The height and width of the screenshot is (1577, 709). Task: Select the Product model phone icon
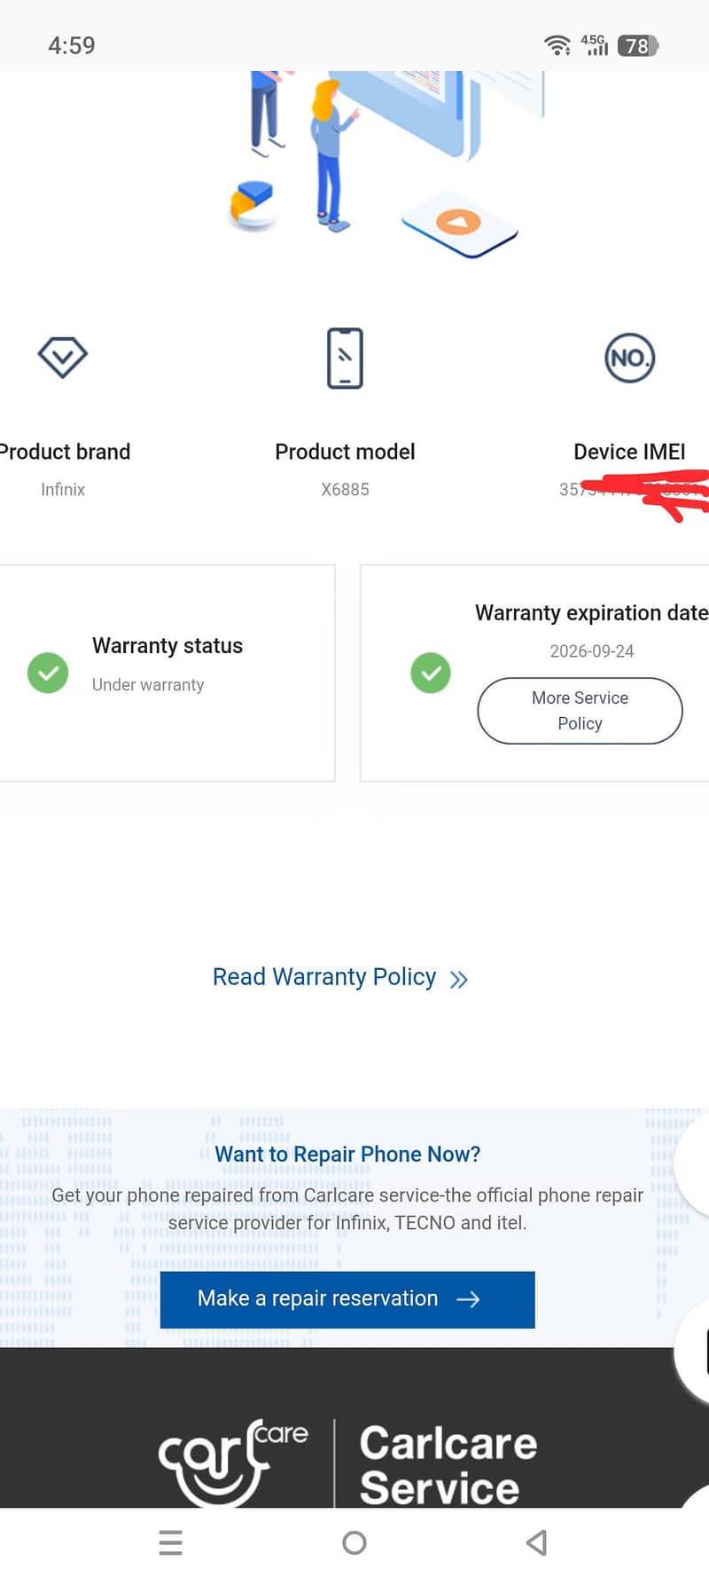(345, 359)
